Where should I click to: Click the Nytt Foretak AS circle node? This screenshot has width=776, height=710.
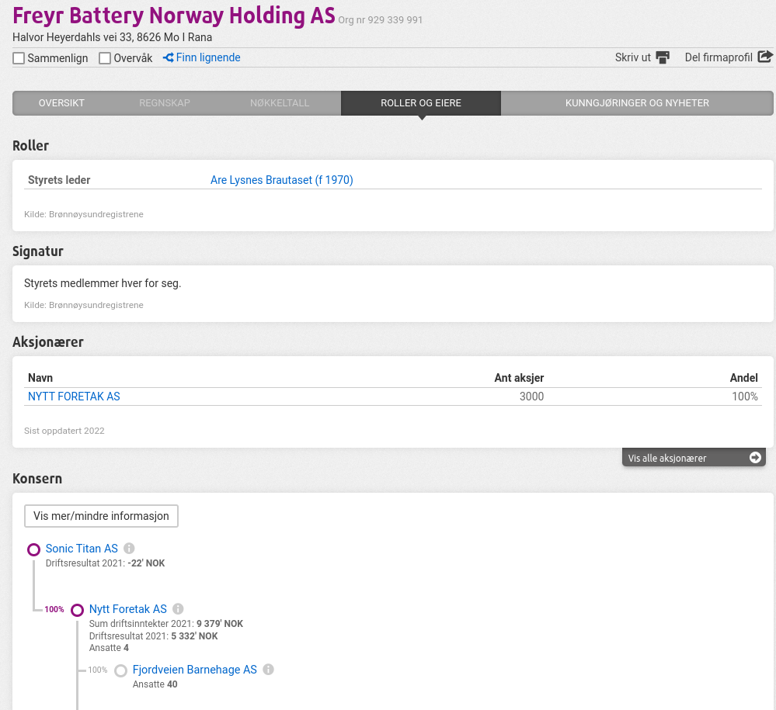click(x=77, y=610)
